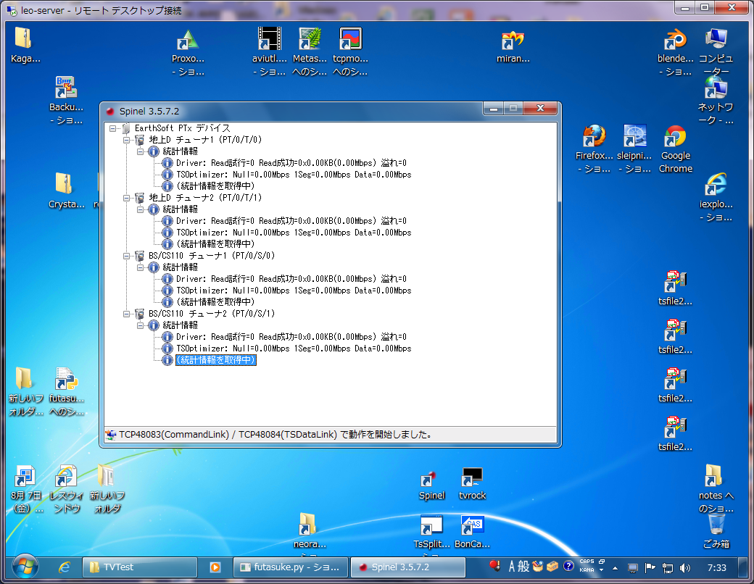Collapse the 地上D チューナ1 tree node
Viewport: 754px width, 584px height.
click(x=127, y=140)
